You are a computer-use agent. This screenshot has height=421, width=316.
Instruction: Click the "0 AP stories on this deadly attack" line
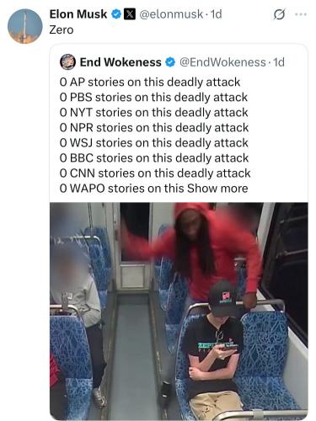150,83
